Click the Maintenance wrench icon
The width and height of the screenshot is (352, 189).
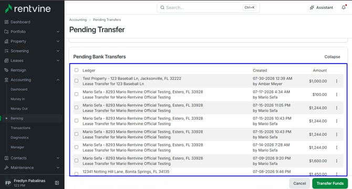tap(6, 167)
